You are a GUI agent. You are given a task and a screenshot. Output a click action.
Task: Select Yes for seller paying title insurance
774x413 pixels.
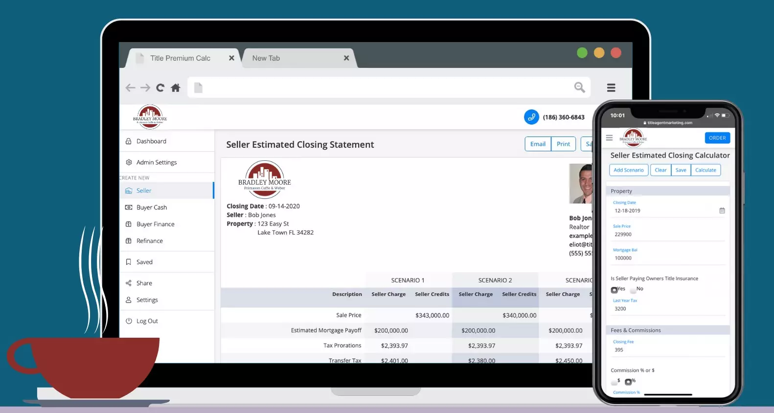615,290
